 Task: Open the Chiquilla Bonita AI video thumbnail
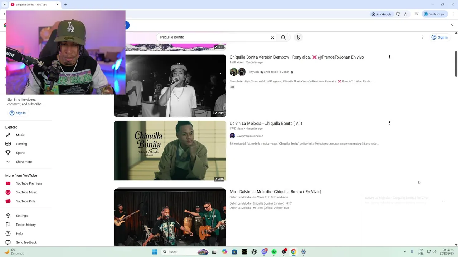(170, 150)
